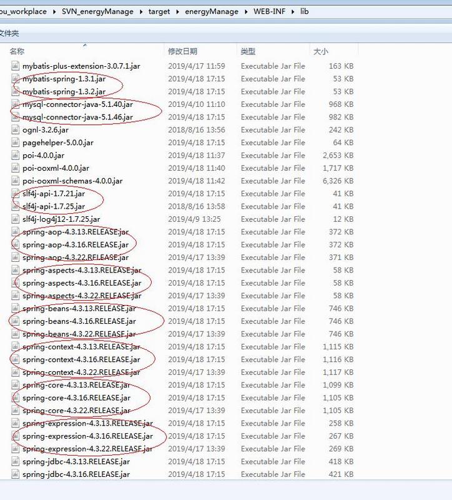The image size is (452, 500).
Task: Click the jar icon of spring-core-4.3.16.RELEASE.jar
Action: coord(15,397)
